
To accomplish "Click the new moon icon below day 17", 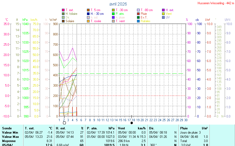I will pyautogui.click(x=131, y=123).
